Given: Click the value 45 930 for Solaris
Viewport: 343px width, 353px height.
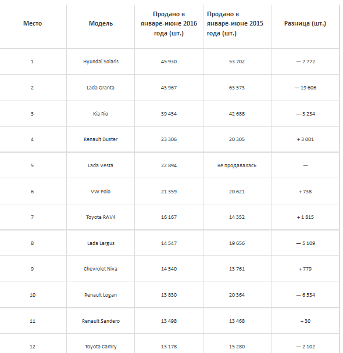Looking at the screenshot, I should point(169,62).
